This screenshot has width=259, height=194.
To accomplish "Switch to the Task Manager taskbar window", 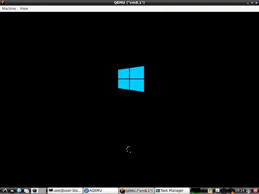I will 172,190.
